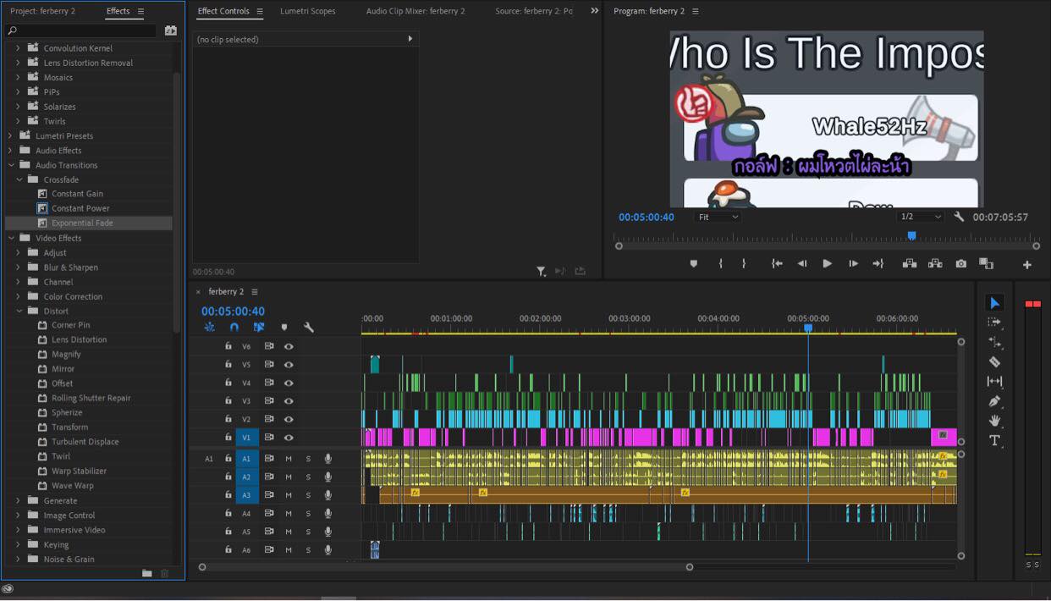Click the Mark Out brace button
Viewport: 1051px width, 601px height.
tap(744, 264)
